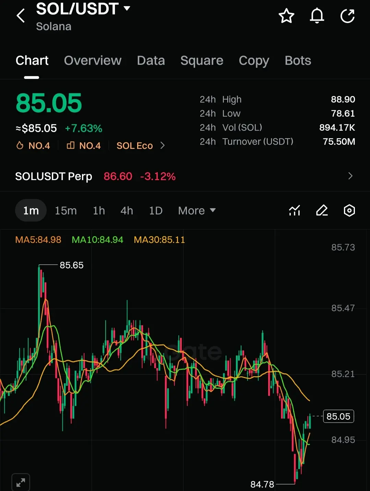The height and width of the screenshot is (491, 370).
Task: Add SOL/USDT to favorites with star icon
Action: (x=286, y=16)
